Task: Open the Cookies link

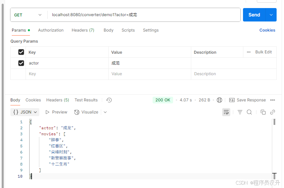Action: 267,30
